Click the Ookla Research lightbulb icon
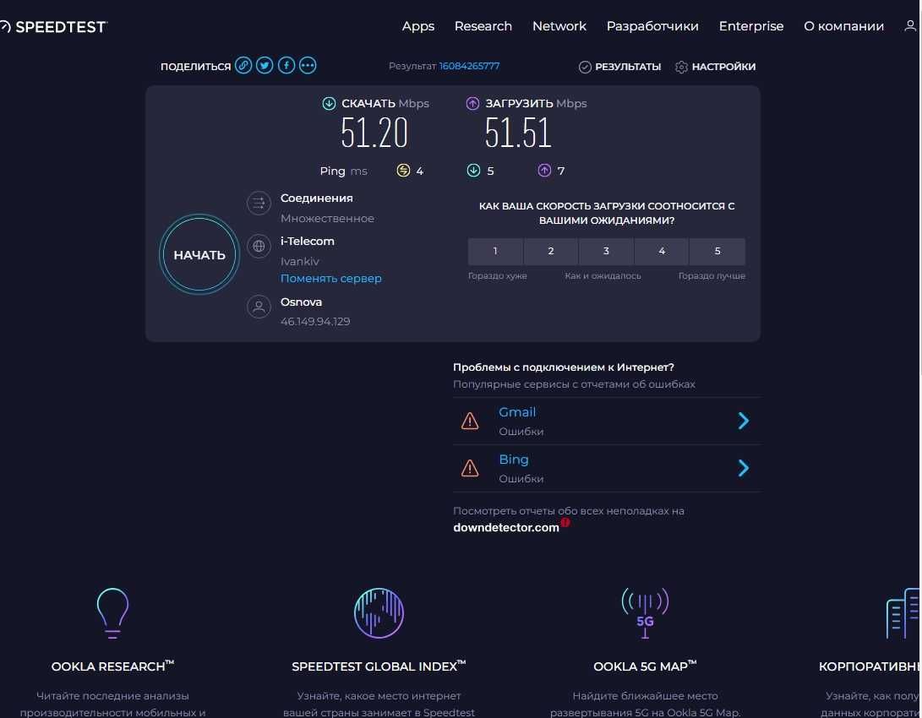 (112, 612)
